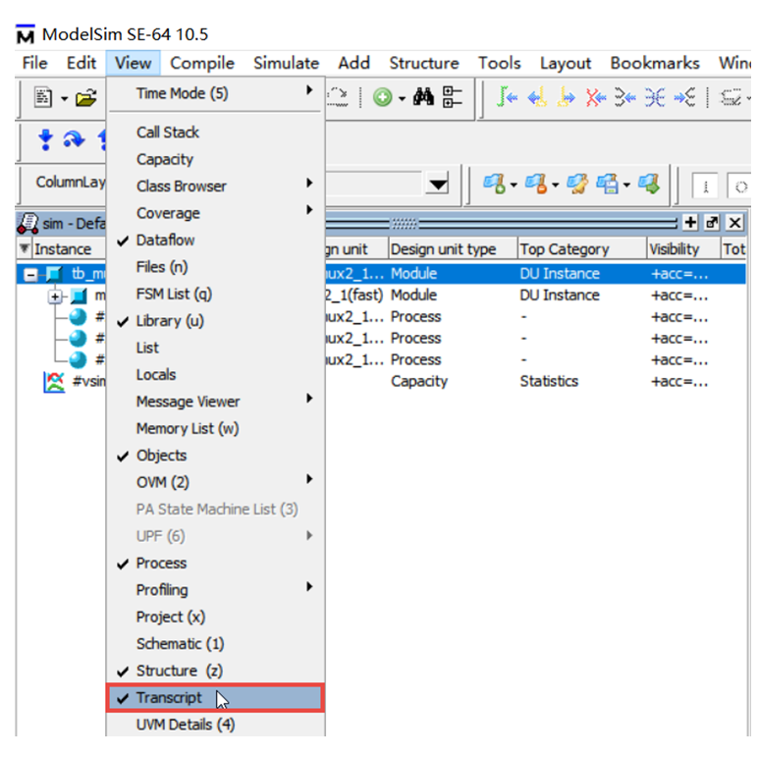Click the delete bookmark flag icon

[x=536, y=185]
